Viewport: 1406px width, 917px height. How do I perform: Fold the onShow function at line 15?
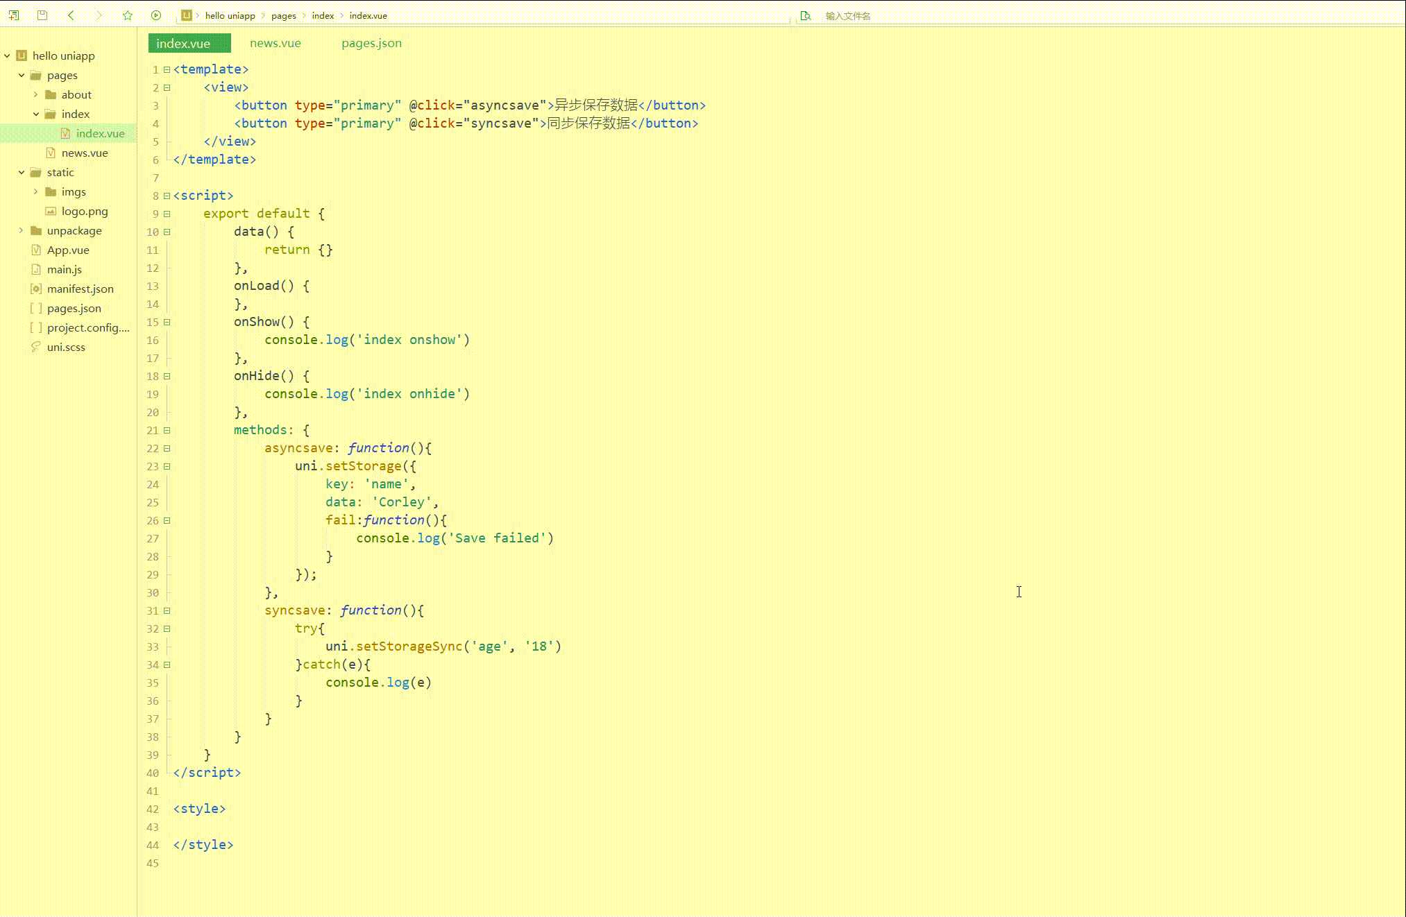click(167, 322)
